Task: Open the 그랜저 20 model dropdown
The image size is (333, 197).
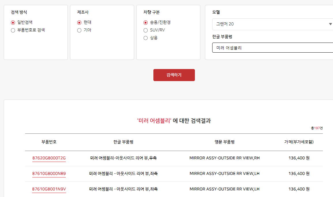Action: point(271,25)
